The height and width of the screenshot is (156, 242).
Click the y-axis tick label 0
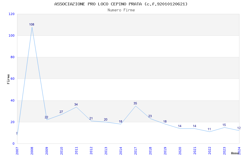[x=14, y=144]
